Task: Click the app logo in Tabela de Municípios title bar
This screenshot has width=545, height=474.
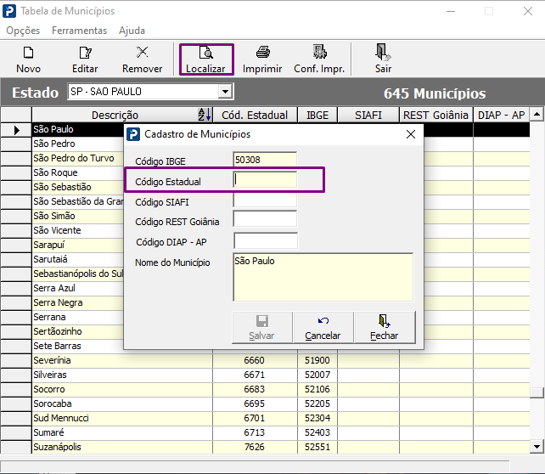Action: click(9, 11)
